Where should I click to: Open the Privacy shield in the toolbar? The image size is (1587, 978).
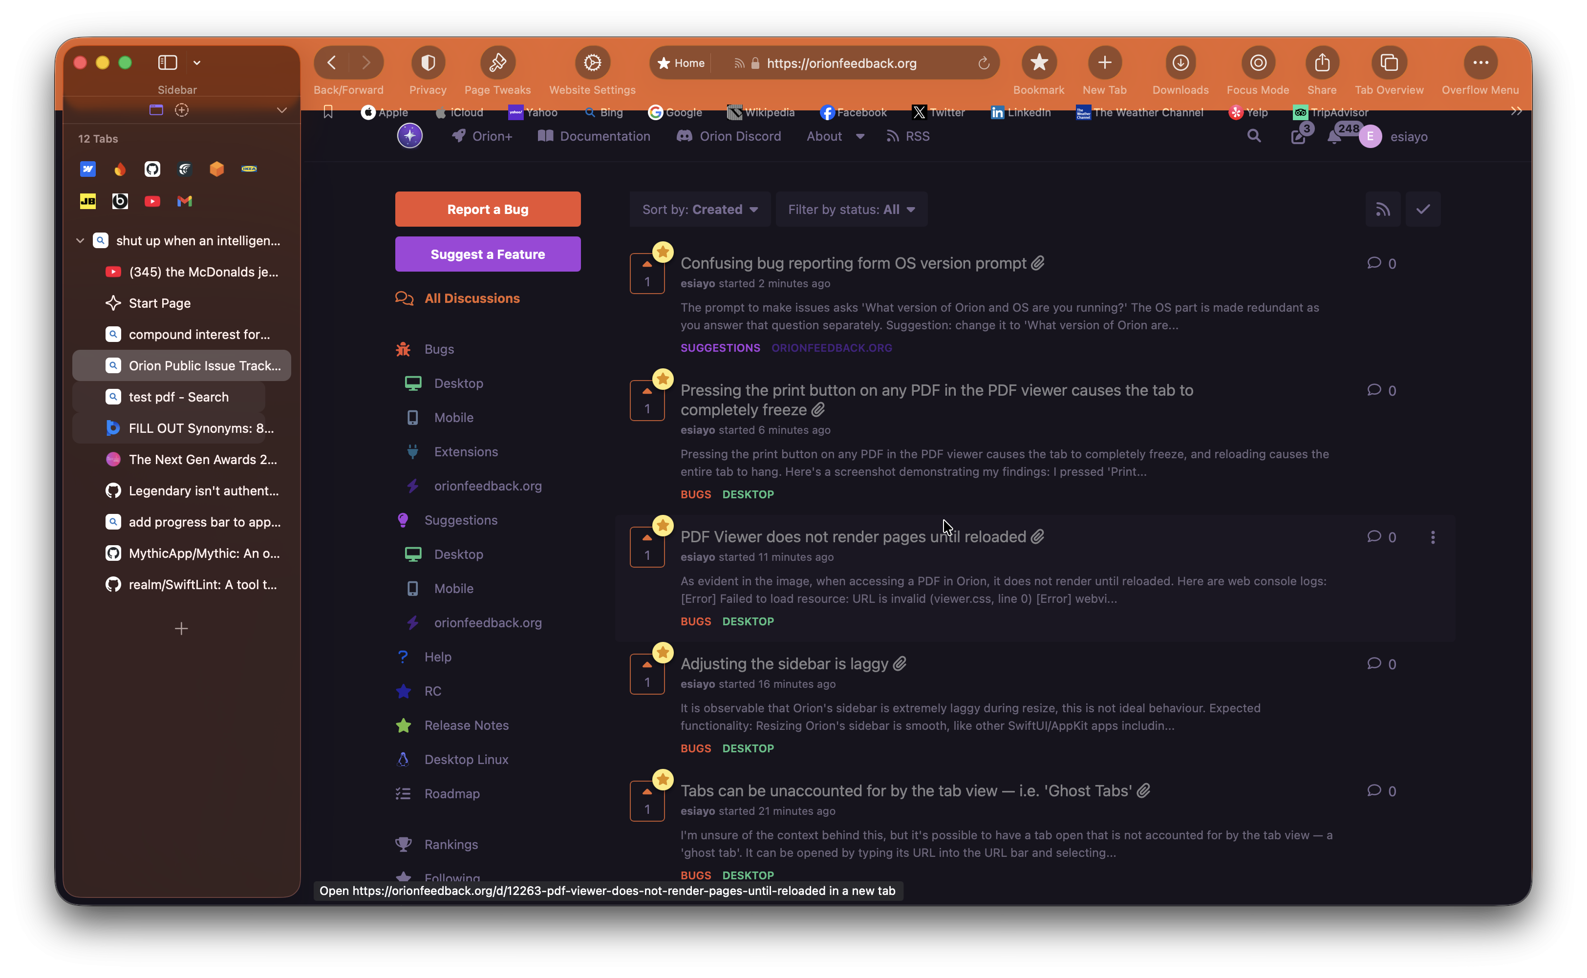(x=428, y=63)
